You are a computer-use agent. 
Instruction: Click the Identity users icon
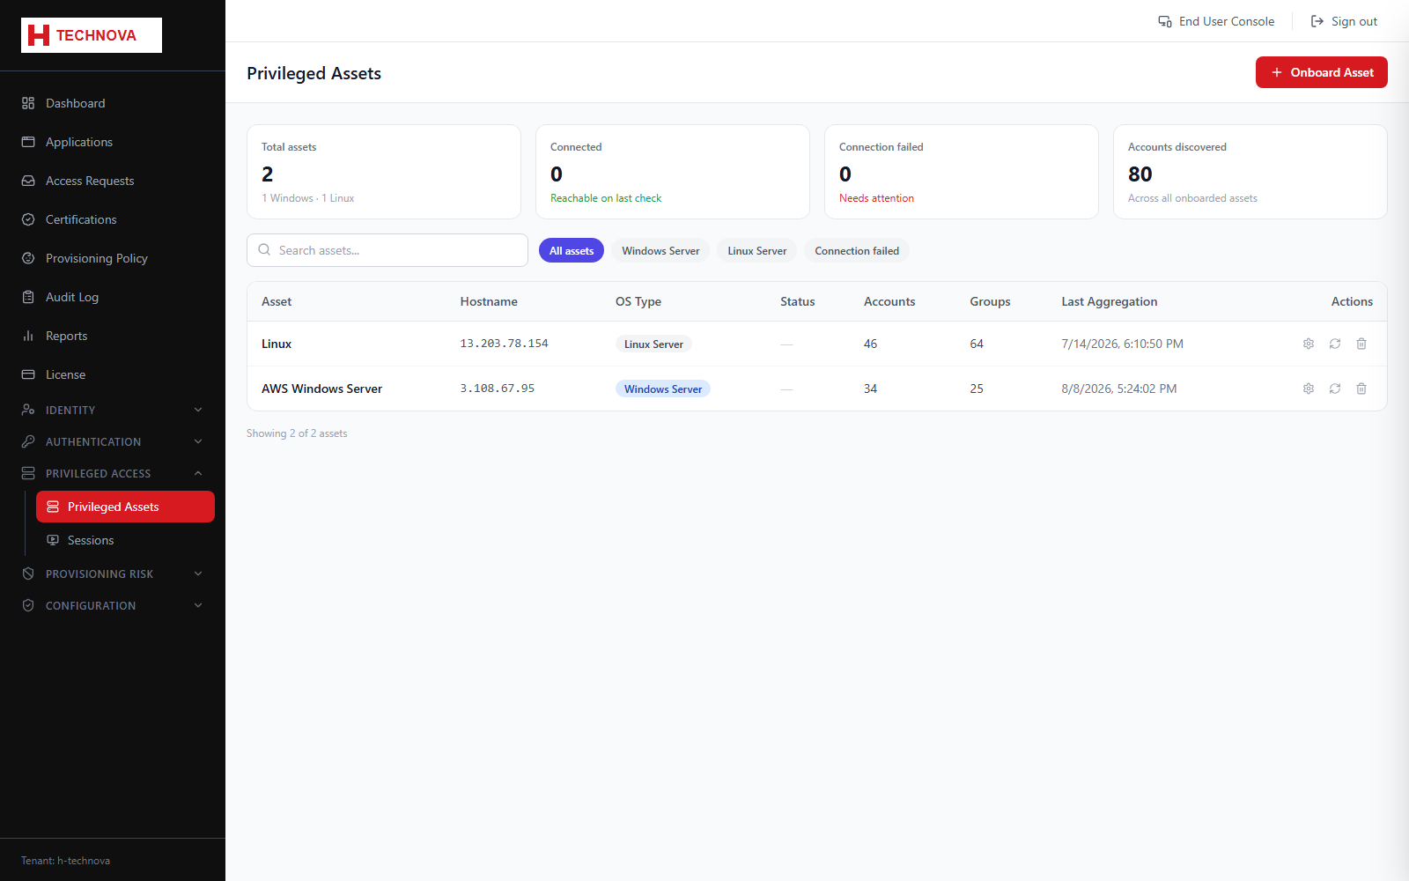pos(28,410)
